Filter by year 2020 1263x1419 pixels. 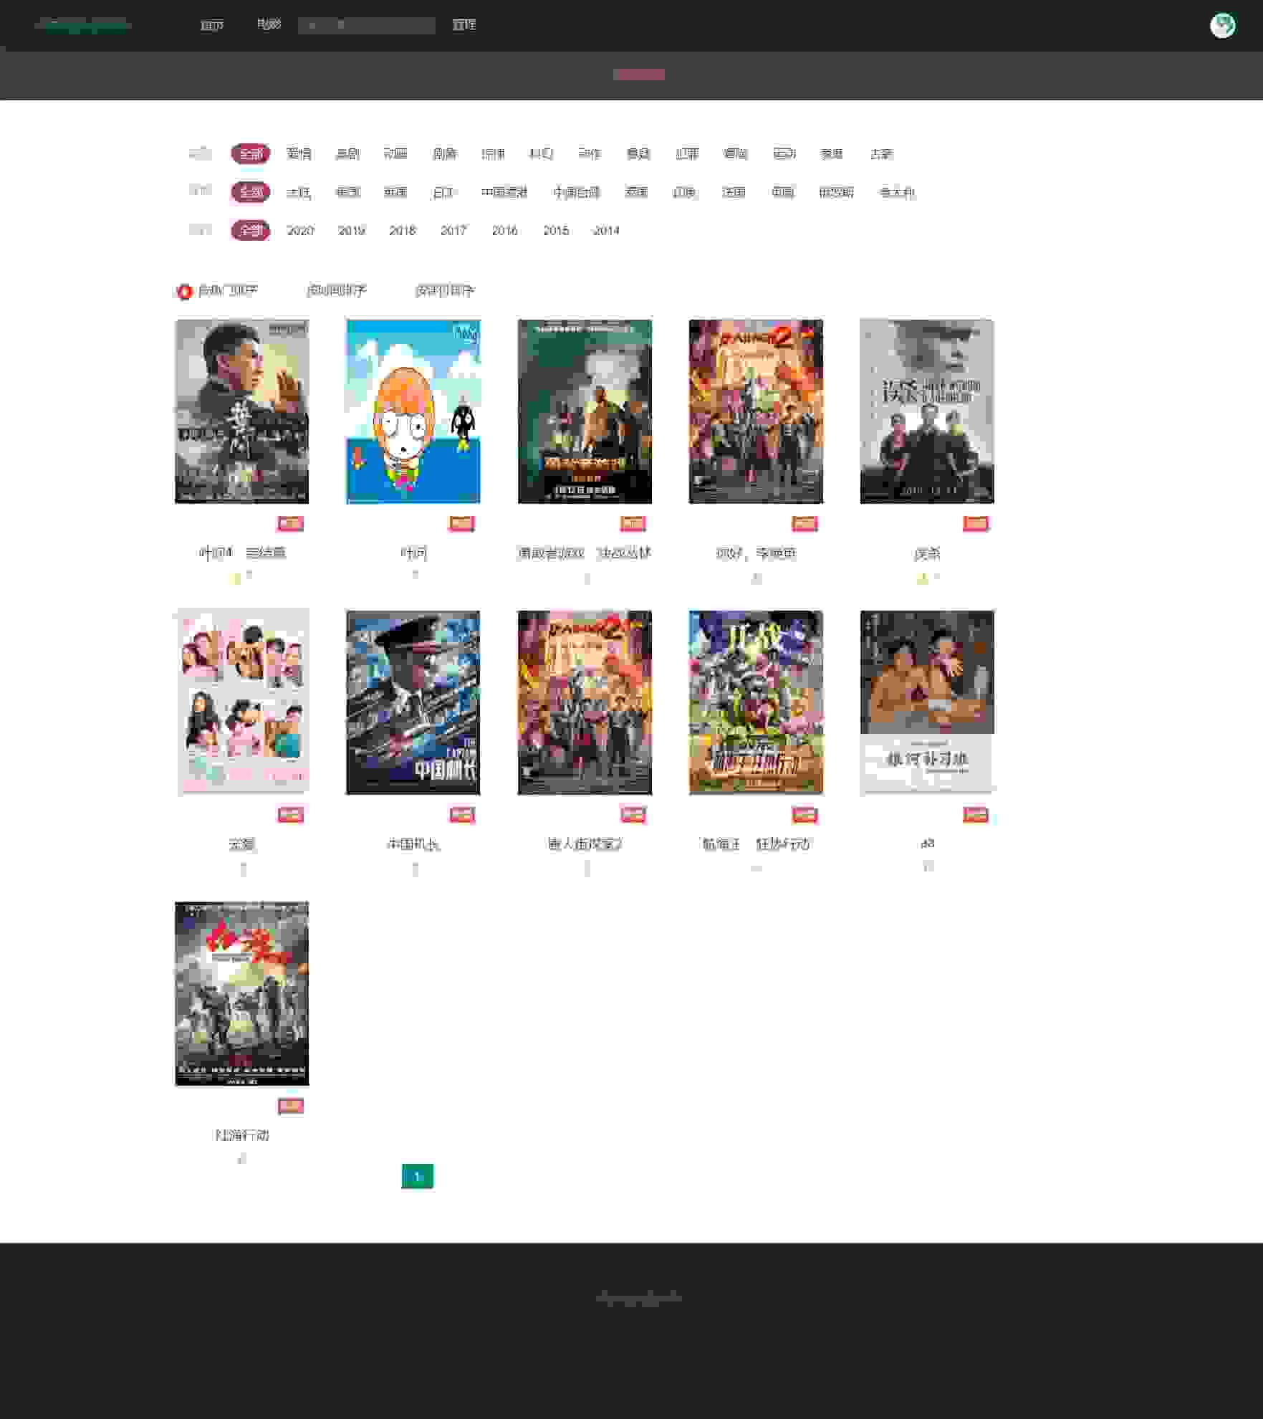pyautogui.click(x=300, y=230)
